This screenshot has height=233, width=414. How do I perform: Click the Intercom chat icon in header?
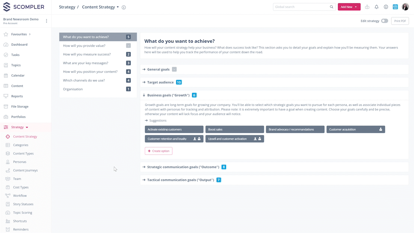tap(395, 7)
